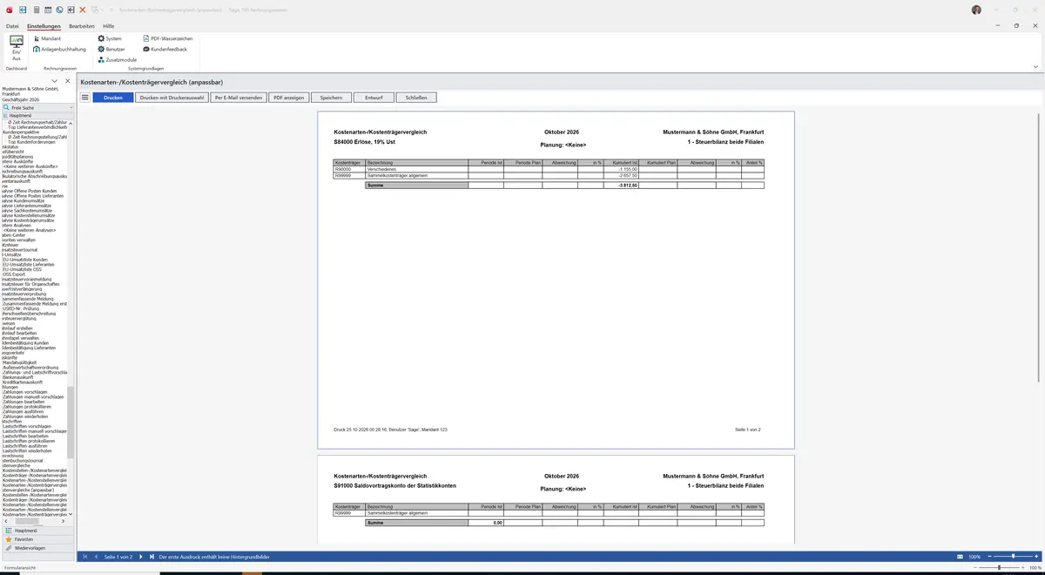The height and width of the screenshot is (575, 1045).
Task: Collapse the ribbon with the chevron
Action: coord(1035,66)
